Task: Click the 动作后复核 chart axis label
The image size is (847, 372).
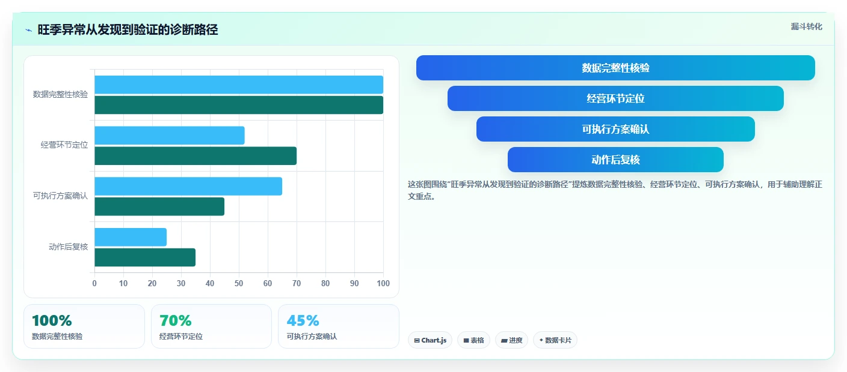Action: 68,247
